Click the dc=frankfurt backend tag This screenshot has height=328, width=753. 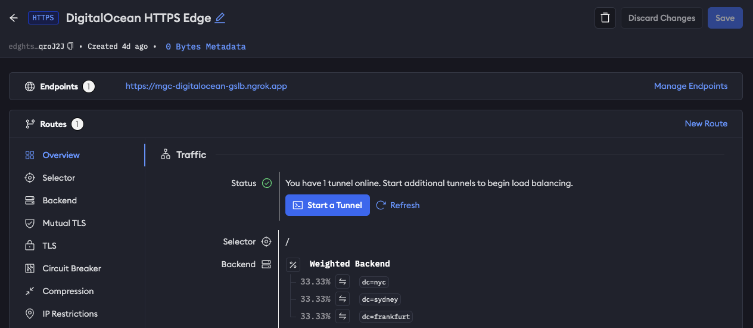386,317
